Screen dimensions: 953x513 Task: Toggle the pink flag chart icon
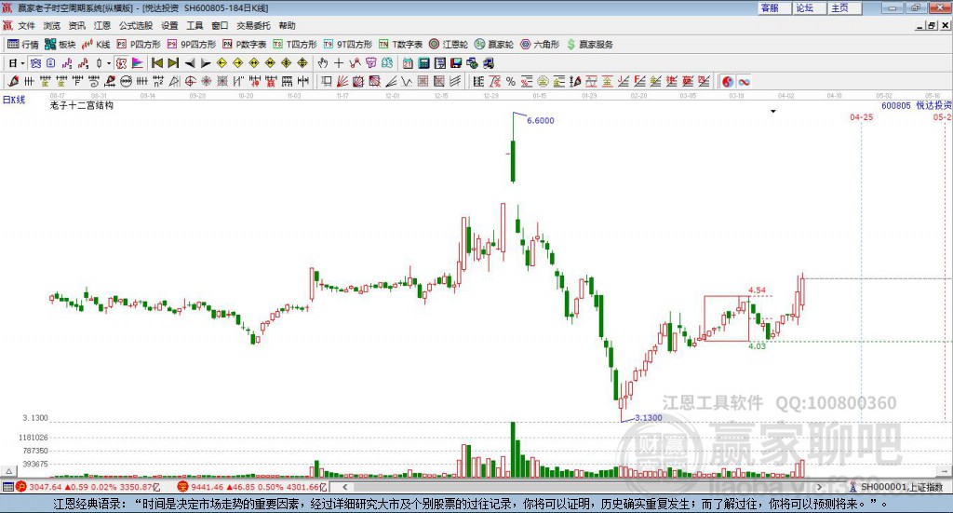[138, 63]
